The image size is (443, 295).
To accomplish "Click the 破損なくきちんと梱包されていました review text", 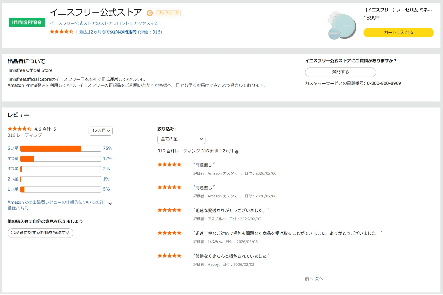I will pos(231,256).
